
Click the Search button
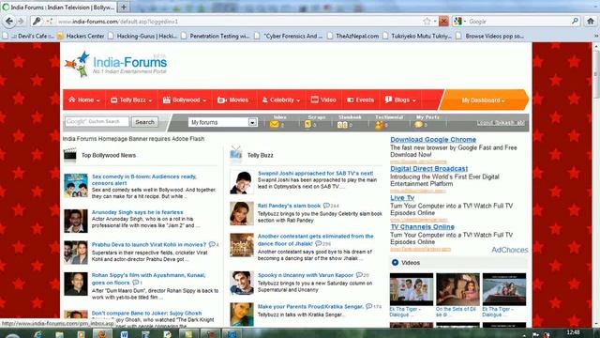(144, 122)
